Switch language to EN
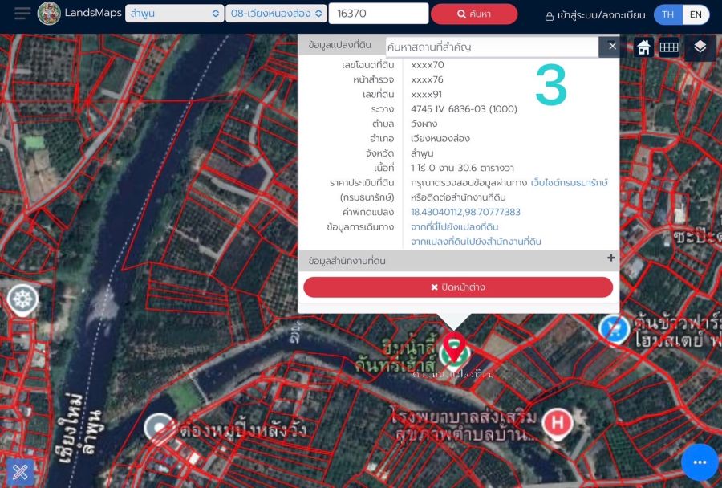 point(696,14)
